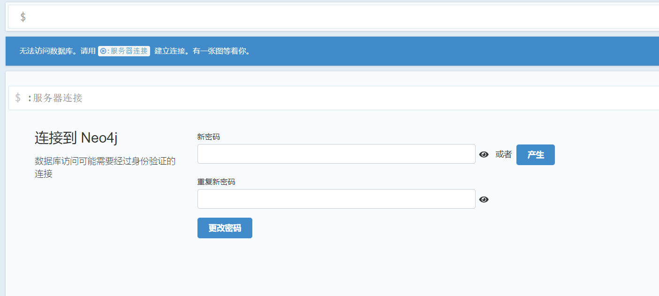659x296 pixels.
Task: Click the 连接到 Neo4j heading
Action: pyautogui.click(x=76, y=138)
